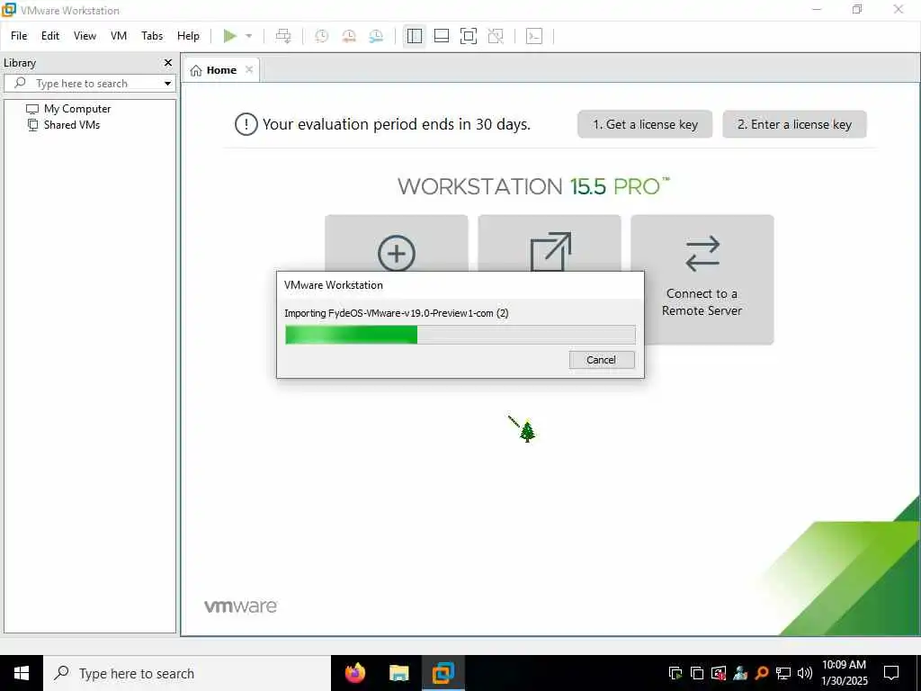This screenshot has width=921, height=691.
Task: Click the evaluation period warning icon
Action: tap(246, 124)
